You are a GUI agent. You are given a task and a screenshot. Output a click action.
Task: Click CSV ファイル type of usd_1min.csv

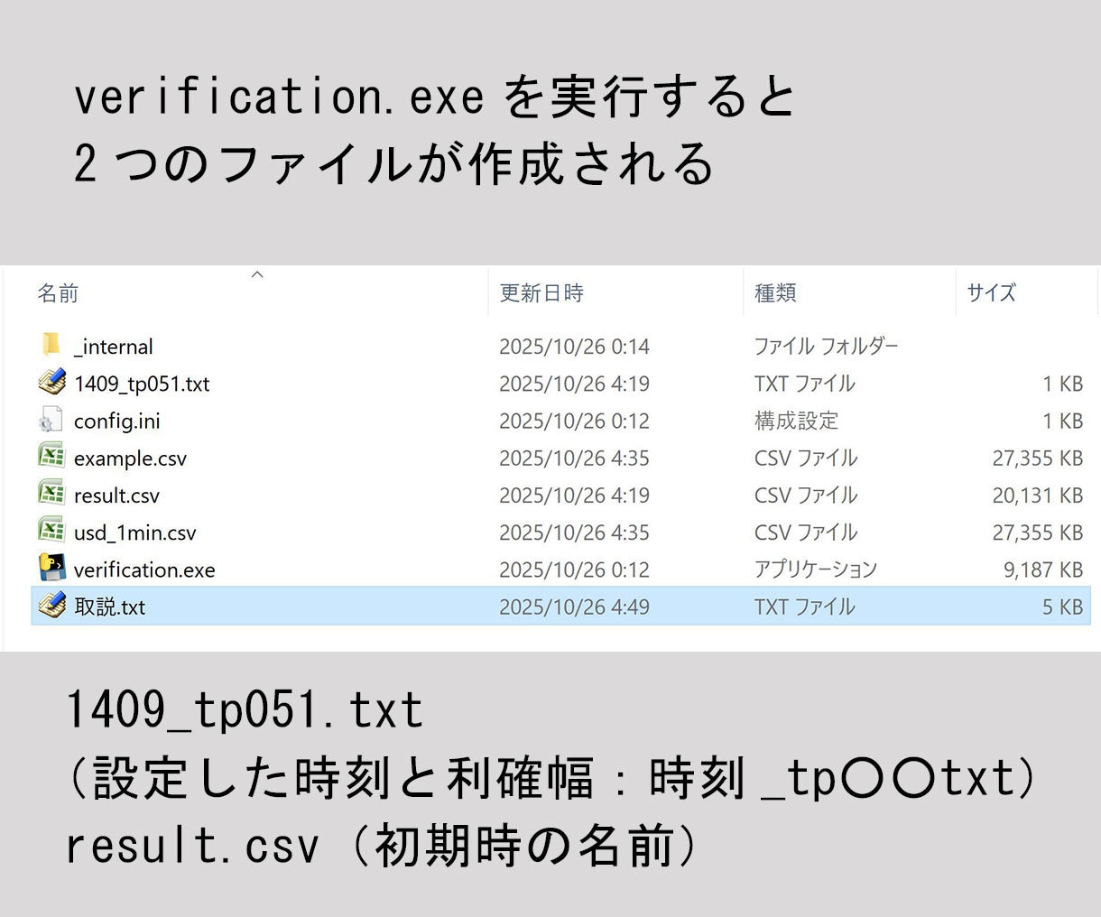coord(805,533)
